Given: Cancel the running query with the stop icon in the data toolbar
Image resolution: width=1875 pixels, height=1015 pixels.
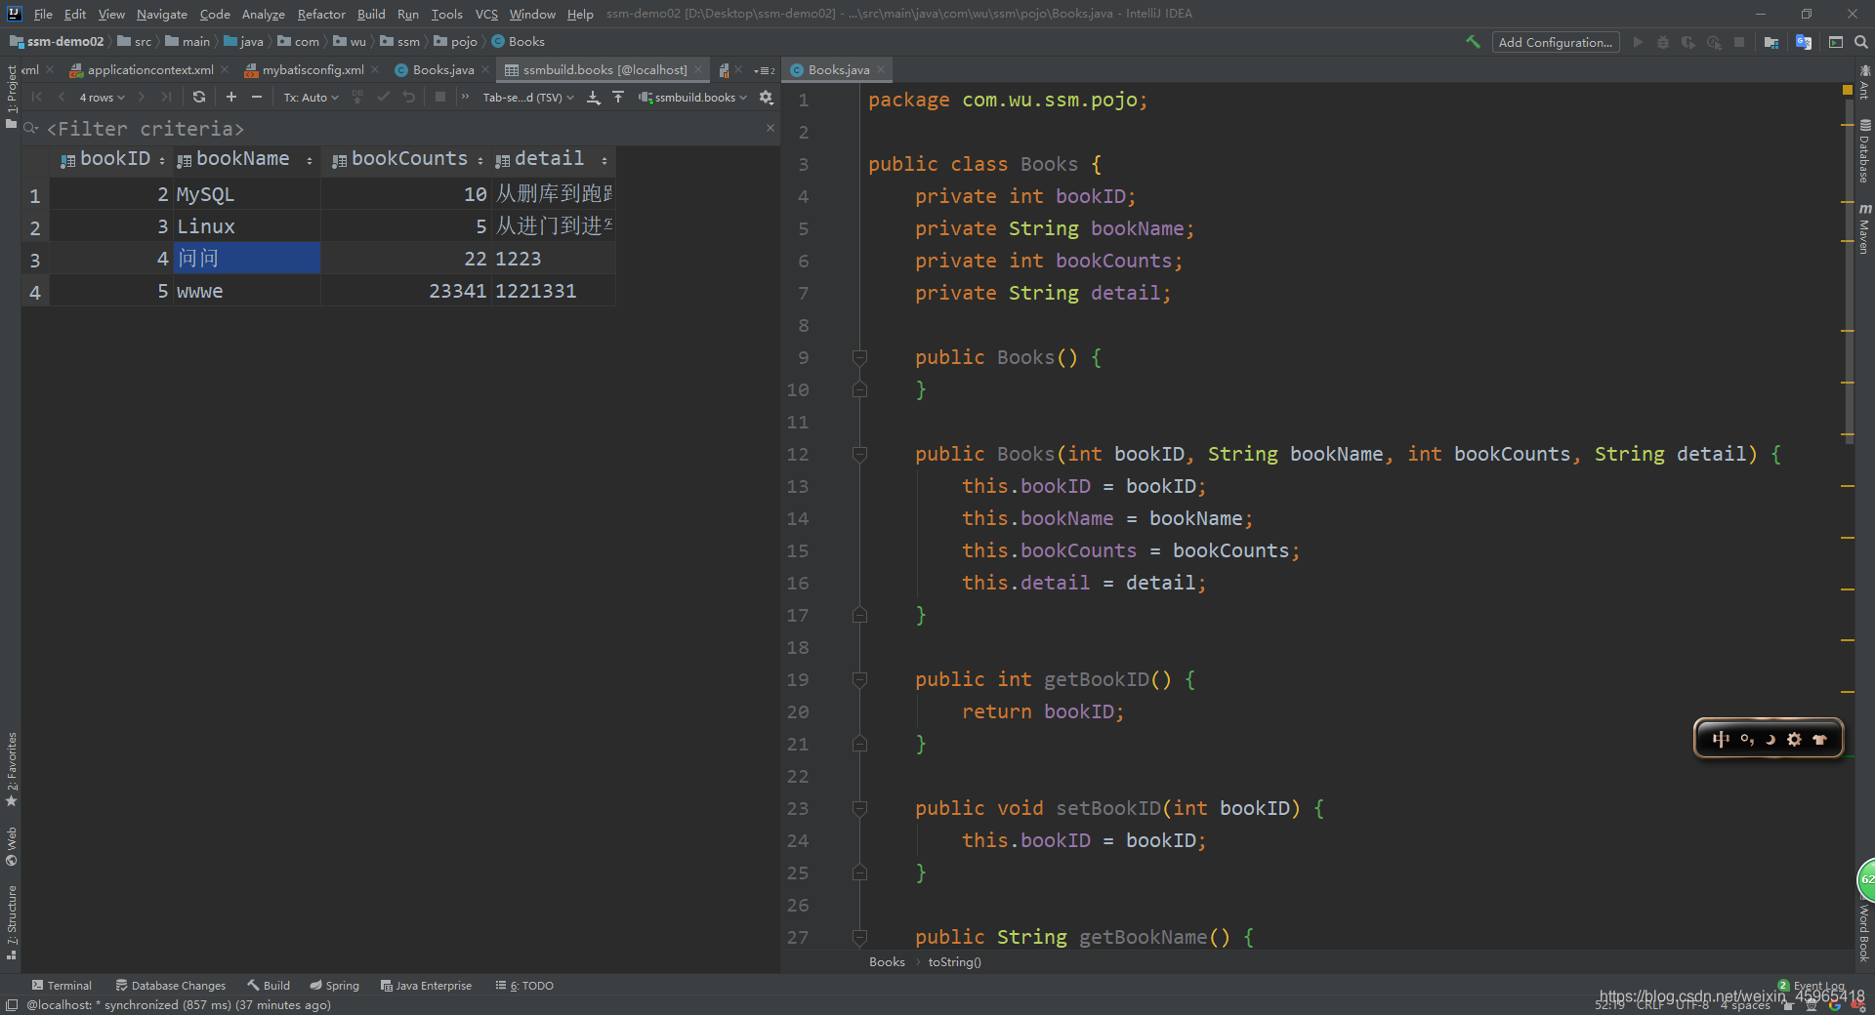Looking at the screenshot, I should point(440,97).
